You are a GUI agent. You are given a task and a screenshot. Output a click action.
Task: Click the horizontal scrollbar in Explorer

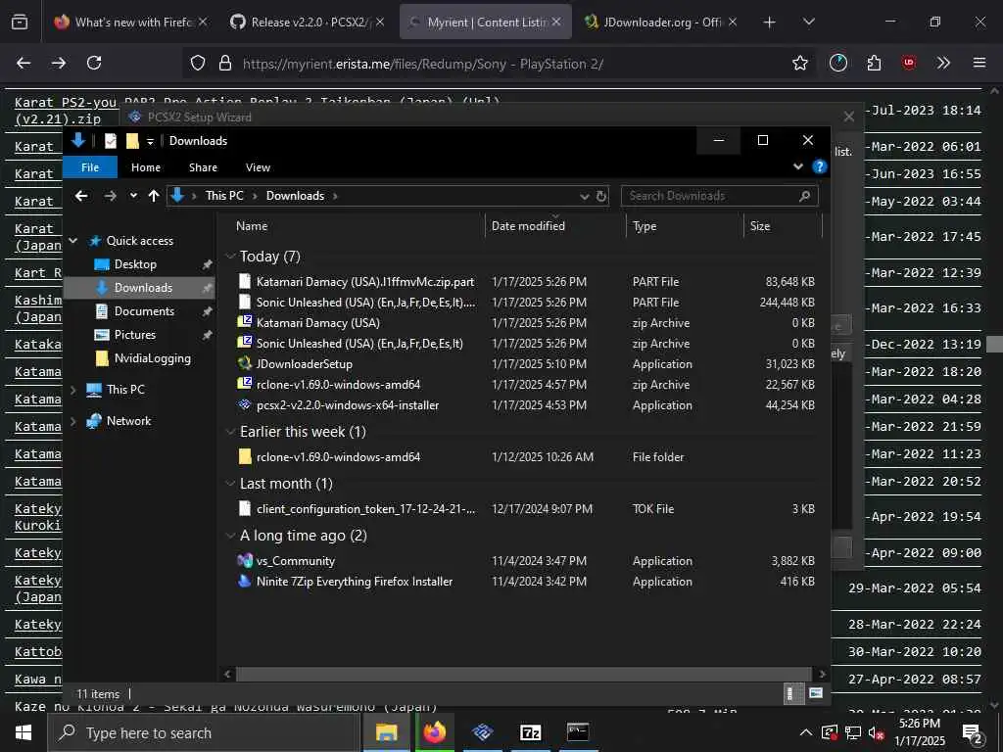(x=523, y=674)
